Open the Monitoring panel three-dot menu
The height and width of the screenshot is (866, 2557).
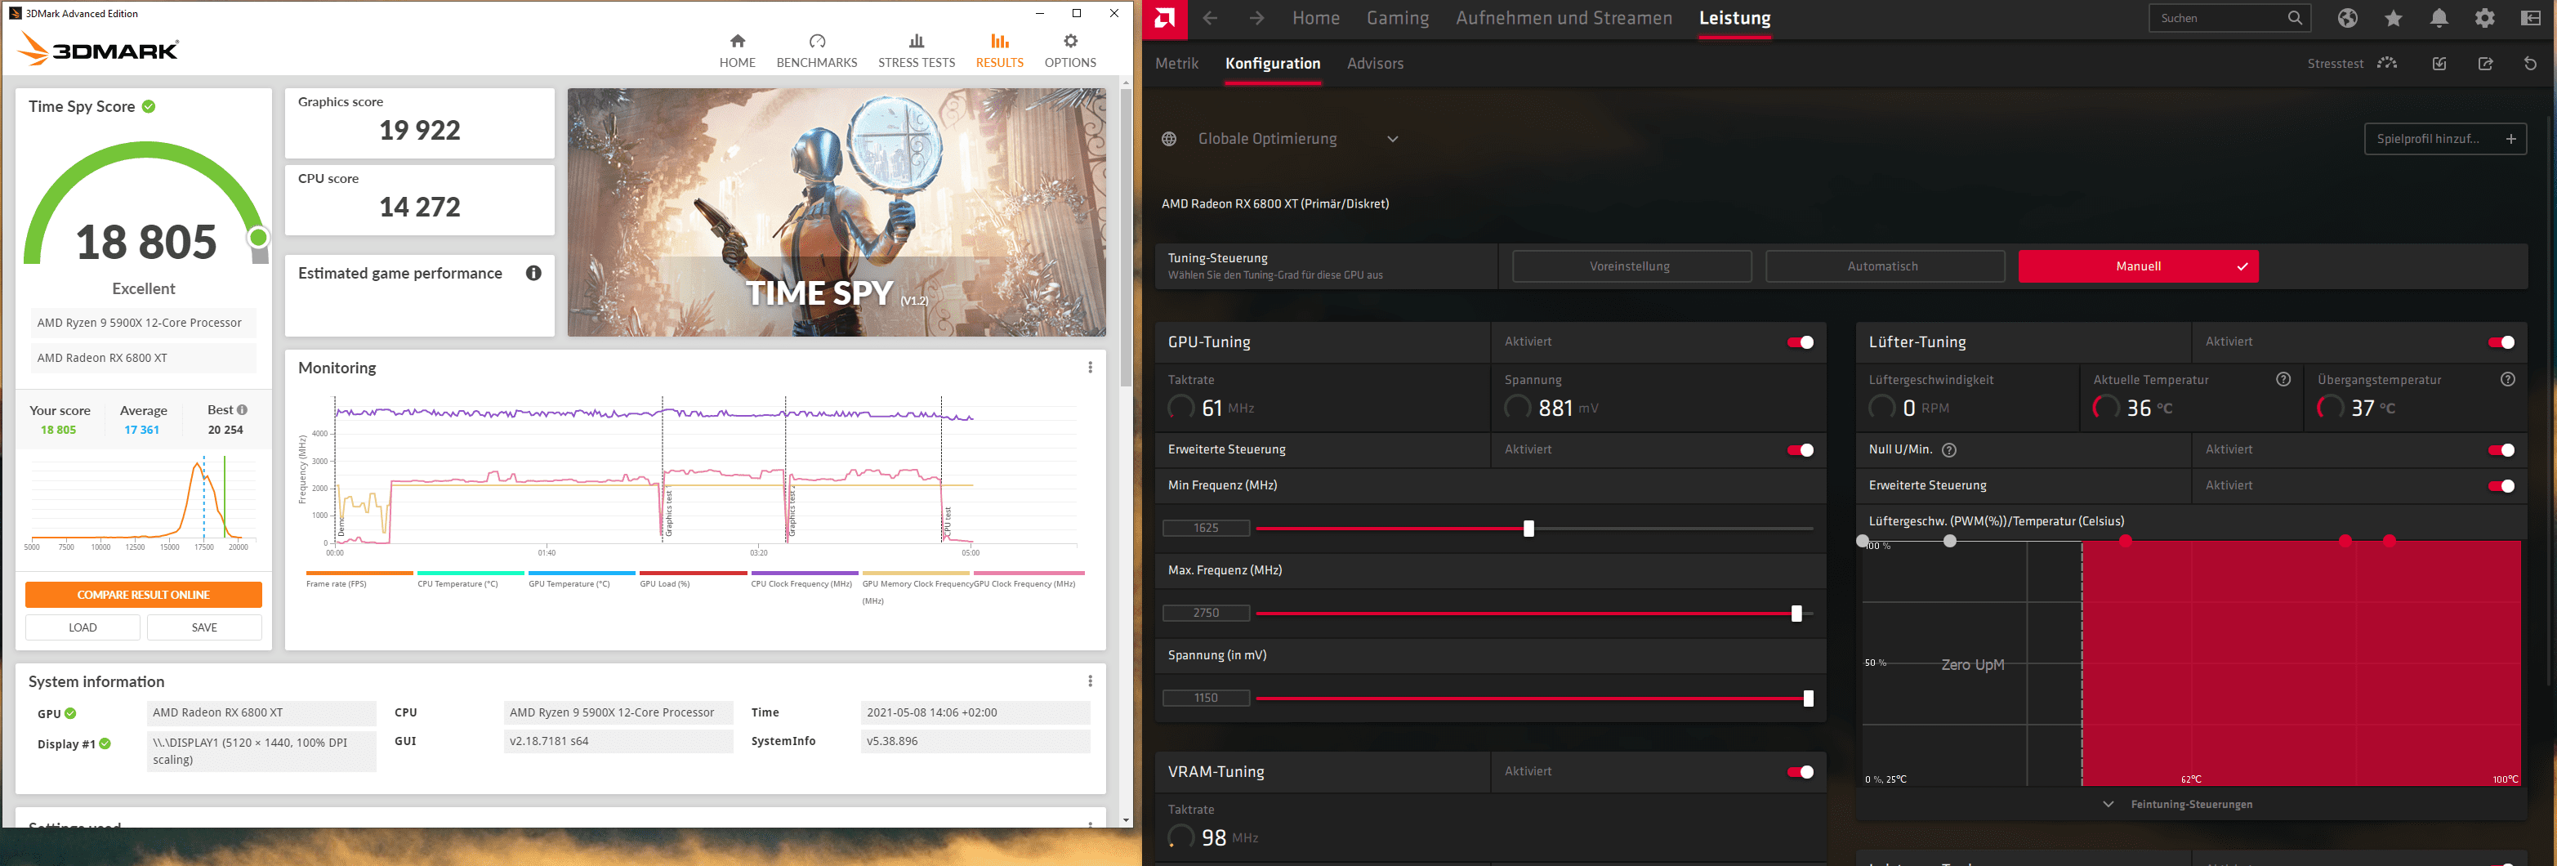point(1090,368)
